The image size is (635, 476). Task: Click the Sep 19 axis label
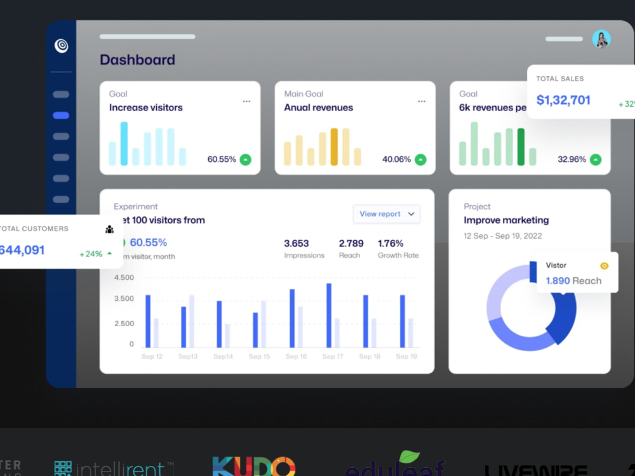(x=406, y=356)
